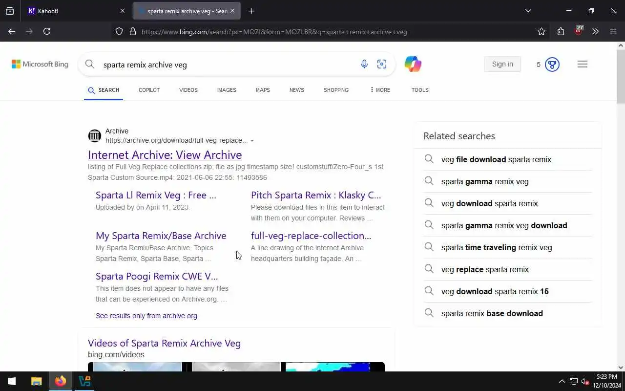Screen dimensions: 625x391
Task: Open Pitch Sparta Remix : Klasky link
Action: [316, 195]
